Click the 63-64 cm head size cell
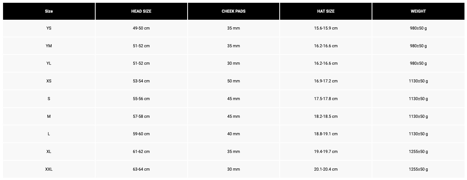 tap(141, 169)
